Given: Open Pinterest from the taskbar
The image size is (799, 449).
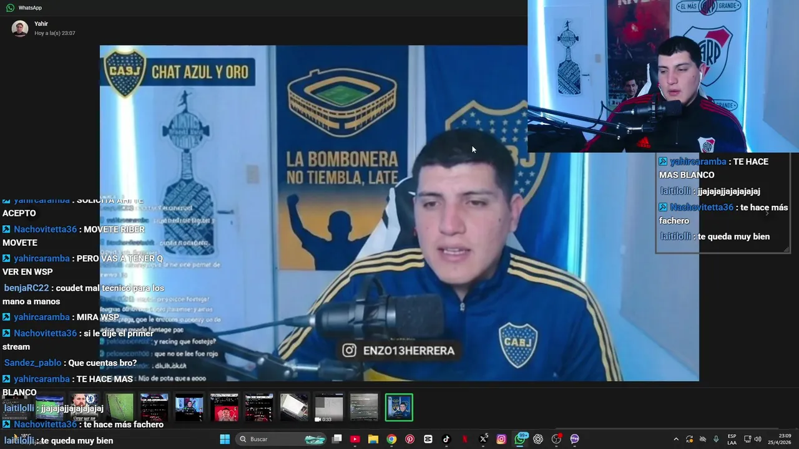Looking at the screenshot, I should tap(409, 439).
